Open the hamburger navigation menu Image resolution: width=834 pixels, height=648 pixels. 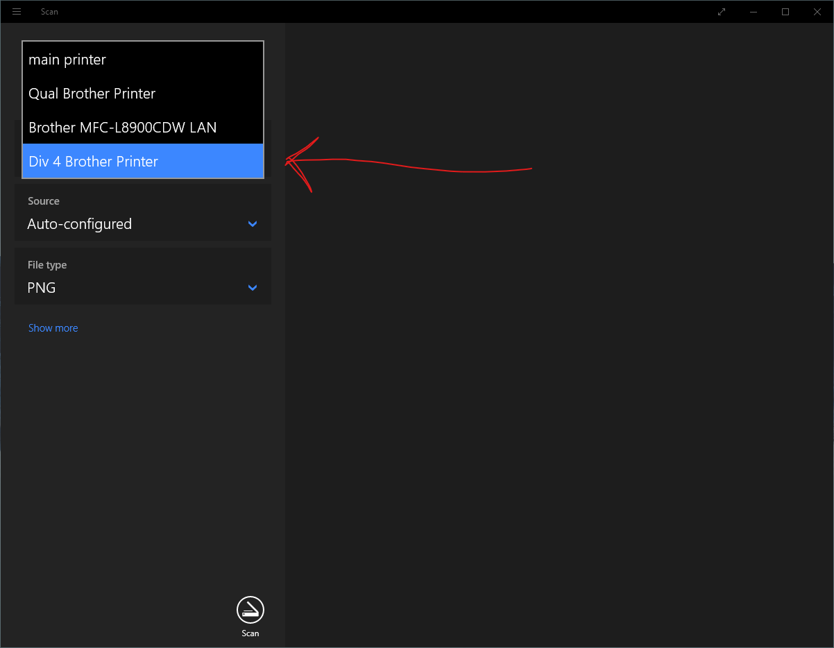click(17, 12)
